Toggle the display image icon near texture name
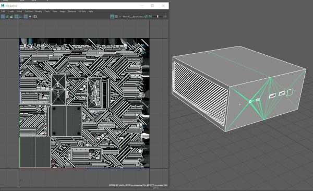Image resolution: width=313 pixels, height=191 pixels. tap(112, 16)
